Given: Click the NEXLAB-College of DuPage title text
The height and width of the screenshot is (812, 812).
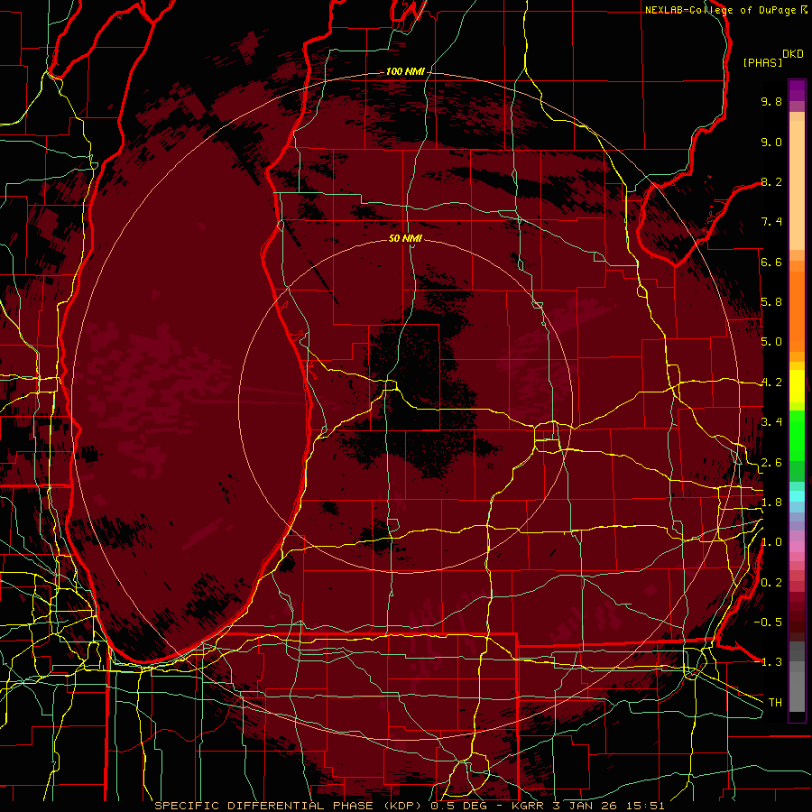Looking at the screenshot, I should tap(722, 10).
